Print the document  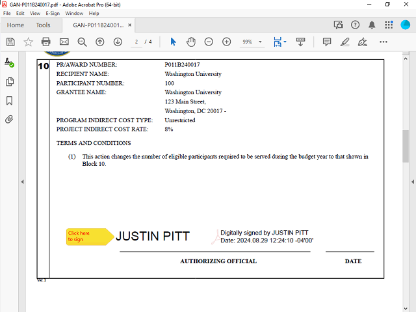[46, 42]
